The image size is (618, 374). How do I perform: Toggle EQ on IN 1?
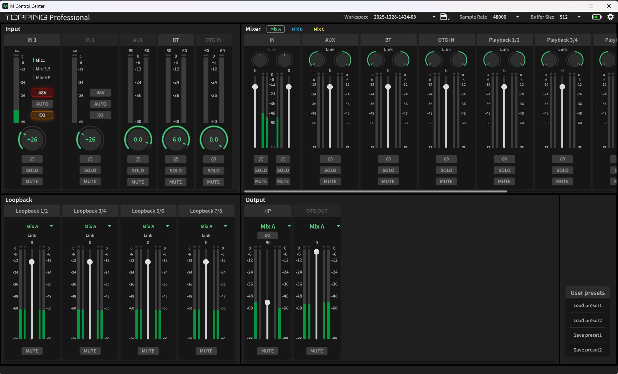click(42, 115)
